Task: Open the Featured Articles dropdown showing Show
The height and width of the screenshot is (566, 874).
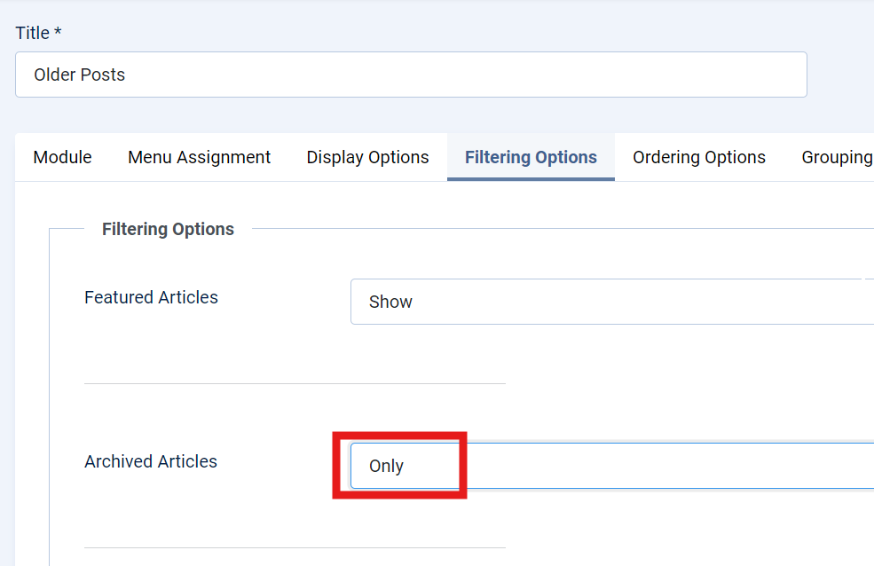Action: (612, 302)
